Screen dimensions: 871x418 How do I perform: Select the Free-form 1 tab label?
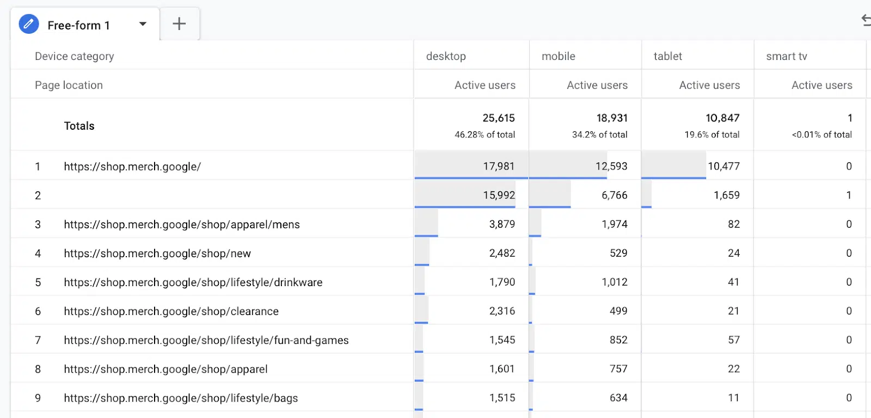[78, 26]
